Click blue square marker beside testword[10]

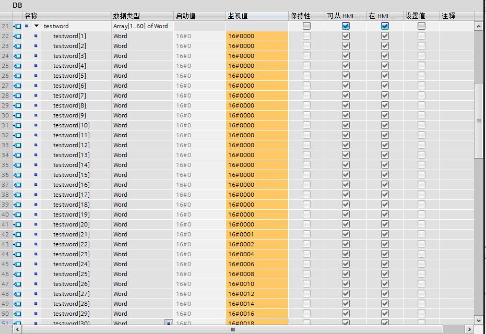click(35, 125)
